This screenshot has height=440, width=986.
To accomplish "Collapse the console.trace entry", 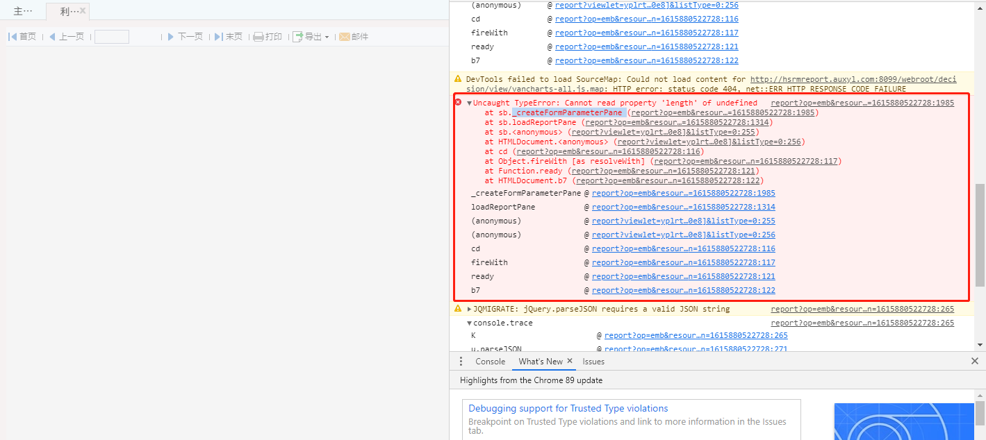I will pyautogui.click(x=470, y=323).
